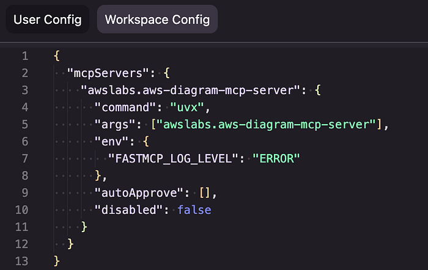The height and width of the screenshot is (270, 428).
Task: Click the closing brace with comma on line 8
Action: click(x=101, y=176)
